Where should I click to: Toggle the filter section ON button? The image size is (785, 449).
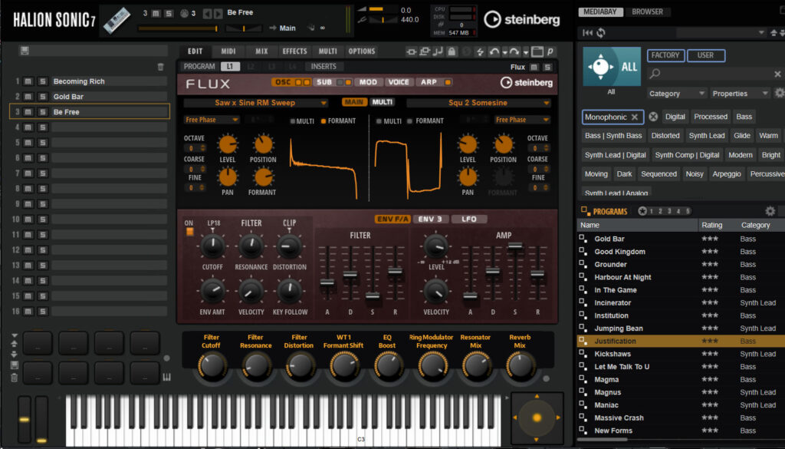coord(189,231)
